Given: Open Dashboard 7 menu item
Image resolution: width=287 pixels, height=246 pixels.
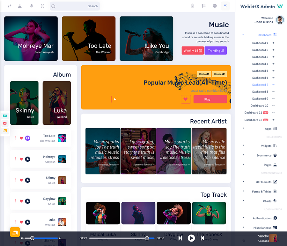Looking at the screenshot, I should tap(260, 85).
